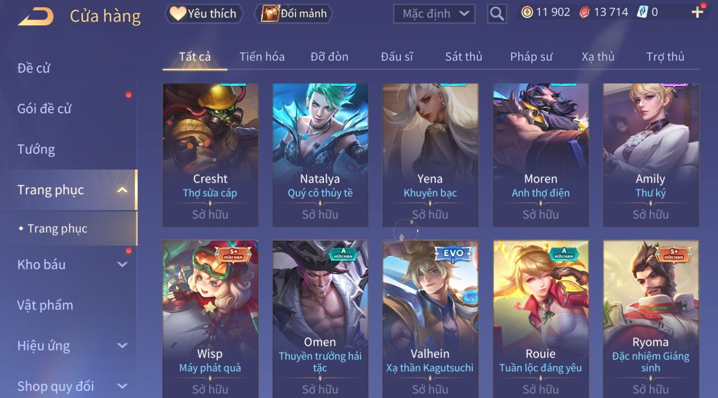The height and width of the screenshot is (398, 718).
Task: Tap the back arrow icon
Action: coord(35,17)
